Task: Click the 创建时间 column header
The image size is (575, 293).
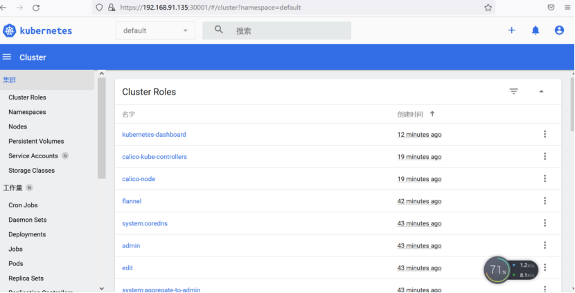Action: [410, 115]
